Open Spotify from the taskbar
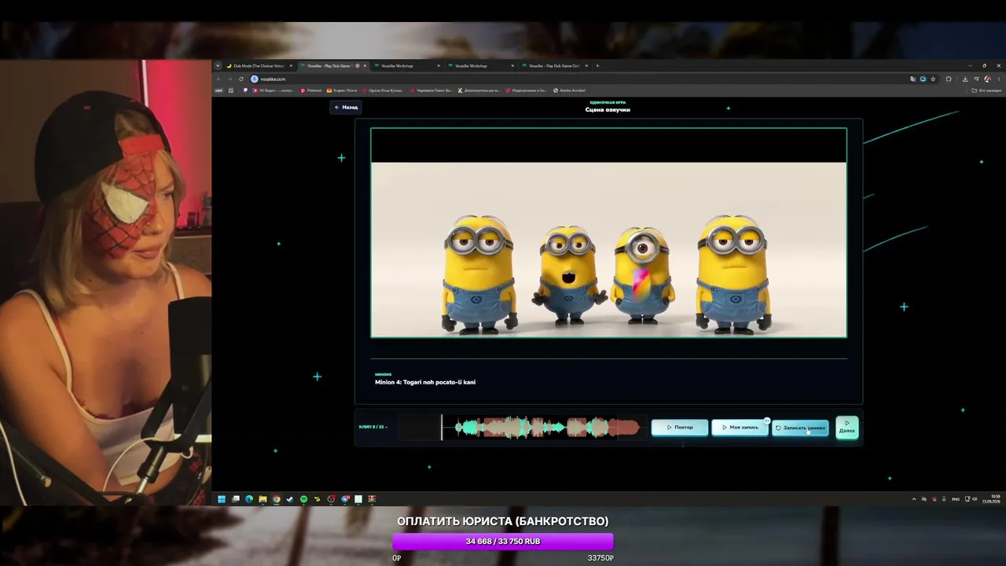Image resolution: width=1006 pixels, height=566 pixels. coord(304,498)
